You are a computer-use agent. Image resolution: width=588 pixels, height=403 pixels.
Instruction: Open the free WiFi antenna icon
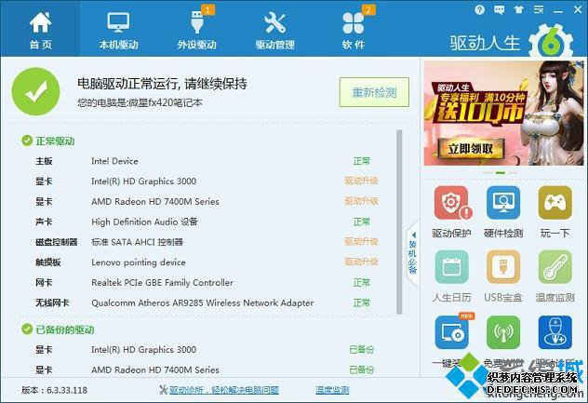coord(503,332)
